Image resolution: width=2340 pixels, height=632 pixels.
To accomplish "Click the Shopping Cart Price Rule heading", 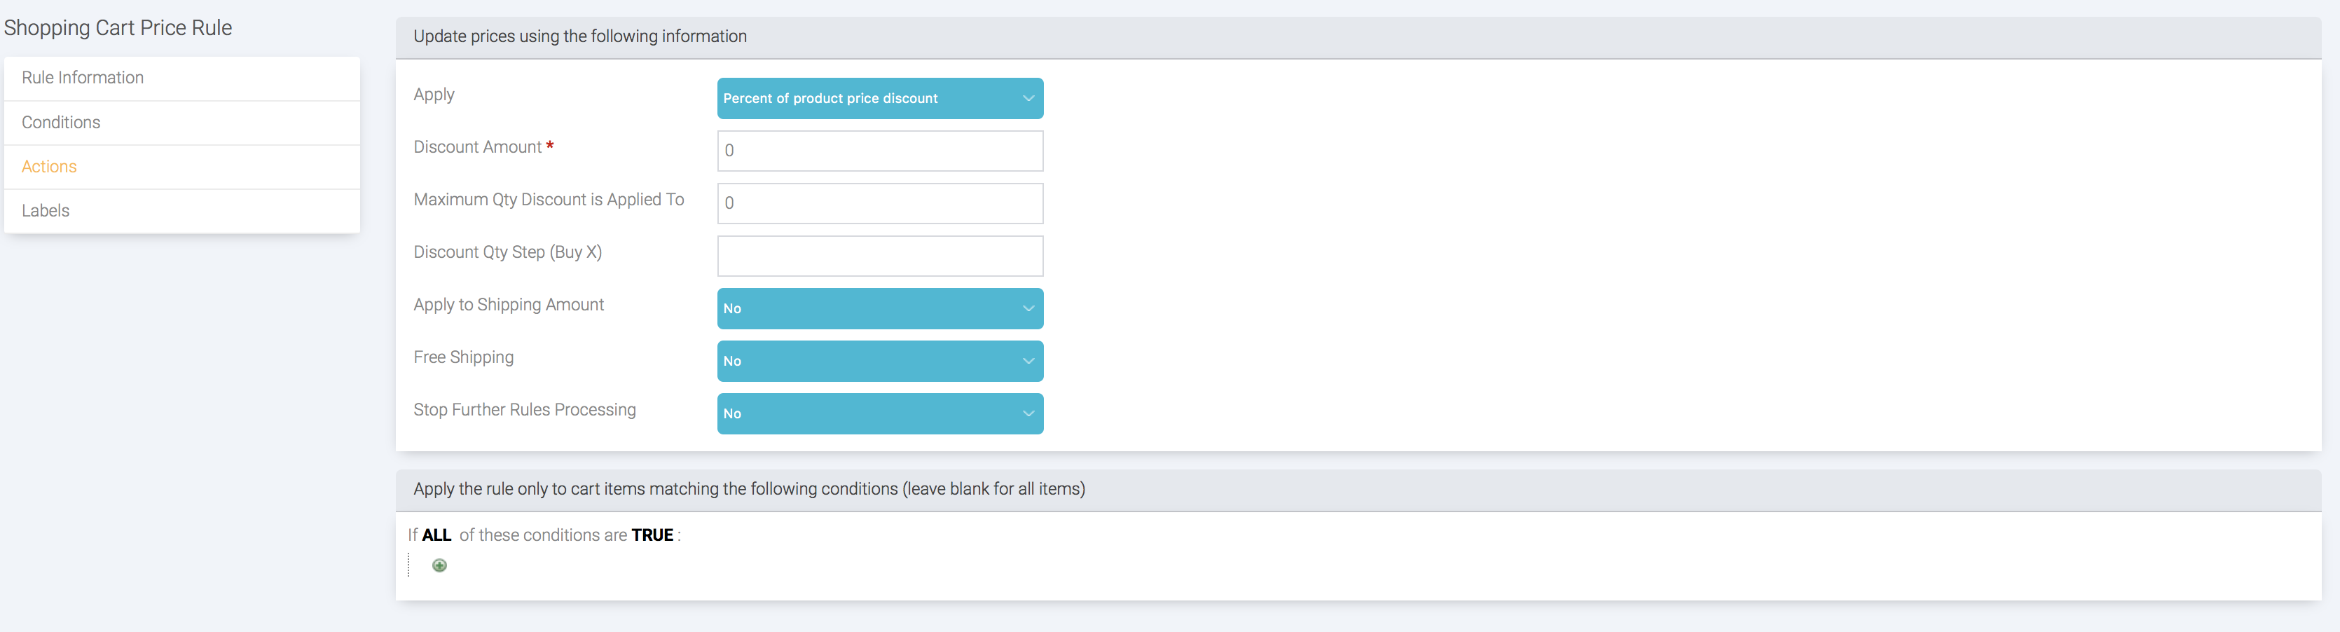I will (118, 28).
